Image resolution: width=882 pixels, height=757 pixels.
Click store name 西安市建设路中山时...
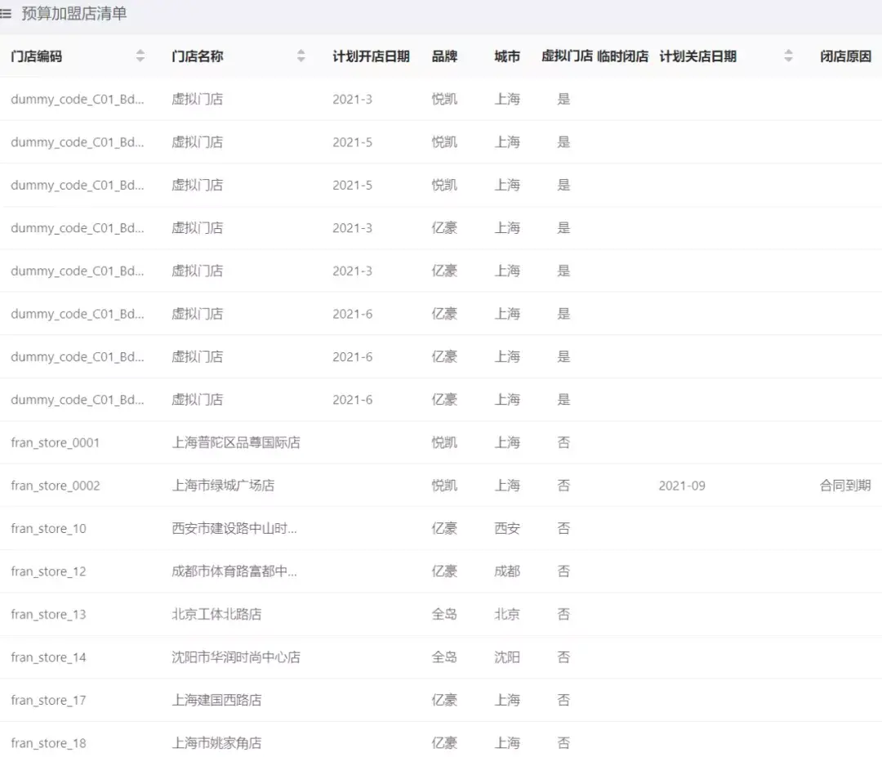234,528
